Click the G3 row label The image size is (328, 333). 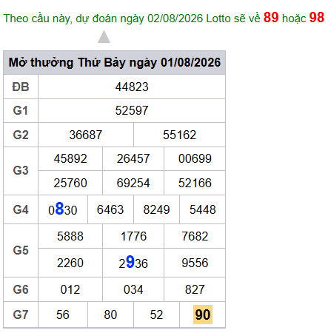[21, 171]
